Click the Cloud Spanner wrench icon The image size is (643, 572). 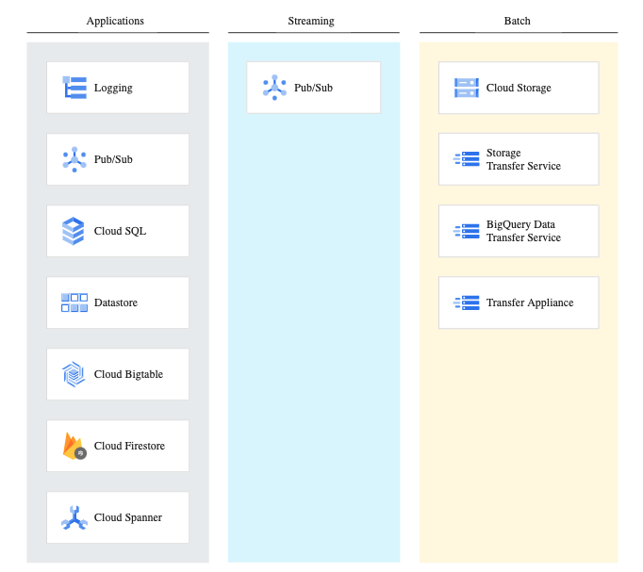(74, 517)
